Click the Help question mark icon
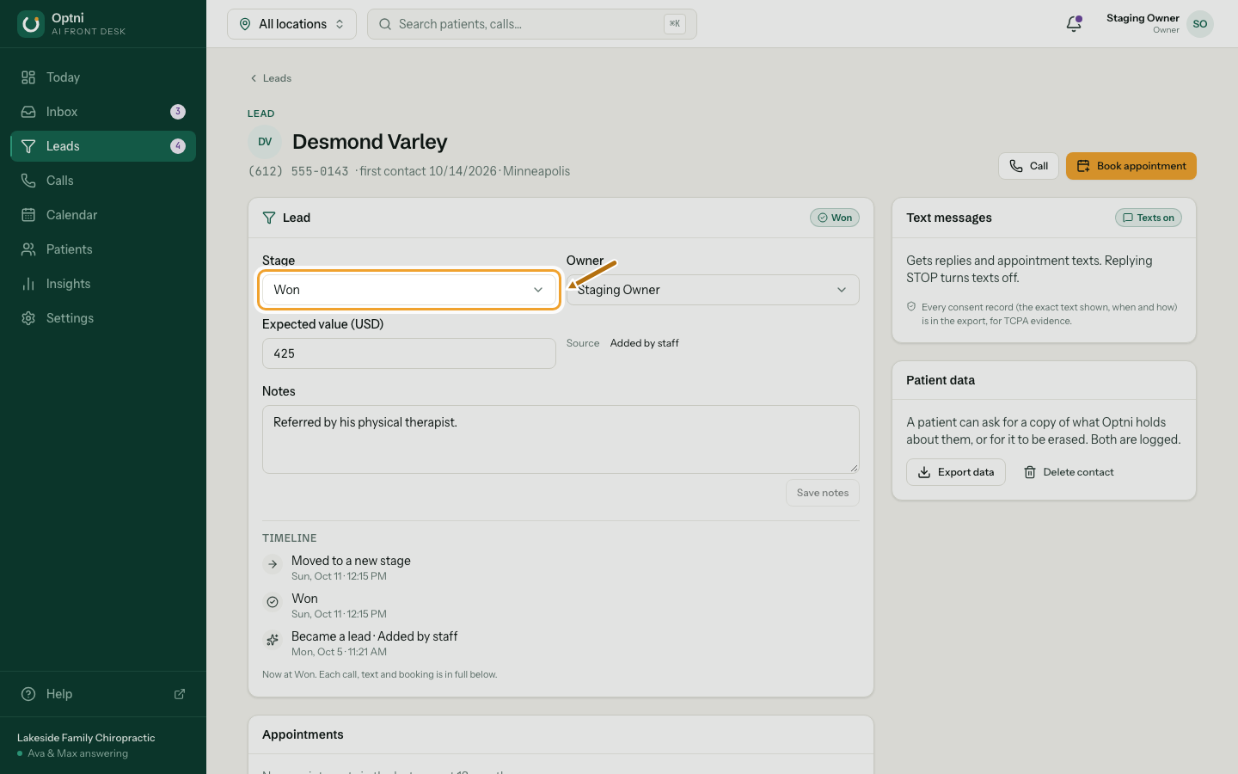 tap(28, 694)
